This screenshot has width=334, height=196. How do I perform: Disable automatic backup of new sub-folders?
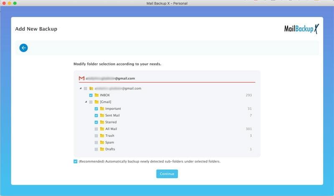point(76,161)
